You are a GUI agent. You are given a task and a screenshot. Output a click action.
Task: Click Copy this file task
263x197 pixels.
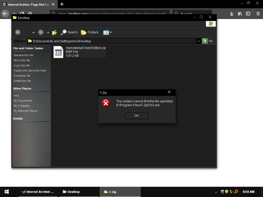click(x=22, y=65)
